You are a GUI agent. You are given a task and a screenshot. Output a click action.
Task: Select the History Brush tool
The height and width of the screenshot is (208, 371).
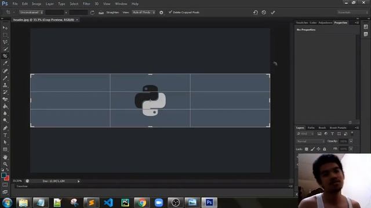5,92
